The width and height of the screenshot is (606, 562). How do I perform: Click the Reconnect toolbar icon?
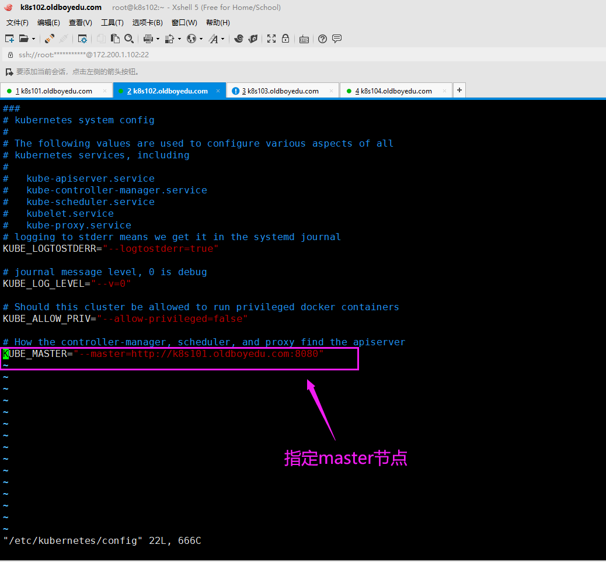point(50,39)
